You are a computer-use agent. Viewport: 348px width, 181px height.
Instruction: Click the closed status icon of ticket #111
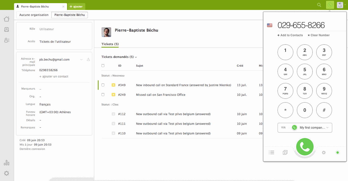coord(114,124)
